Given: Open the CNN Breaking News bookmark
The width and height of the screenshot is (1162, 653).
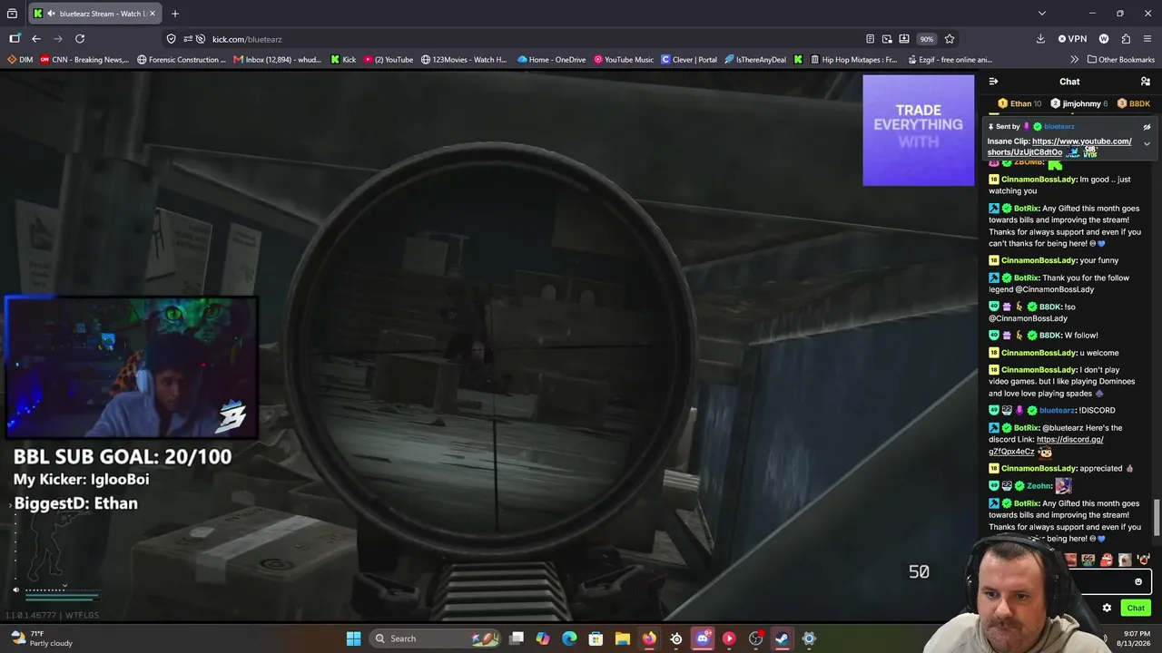Looking at the screenshot, I should tap(84, 60).
